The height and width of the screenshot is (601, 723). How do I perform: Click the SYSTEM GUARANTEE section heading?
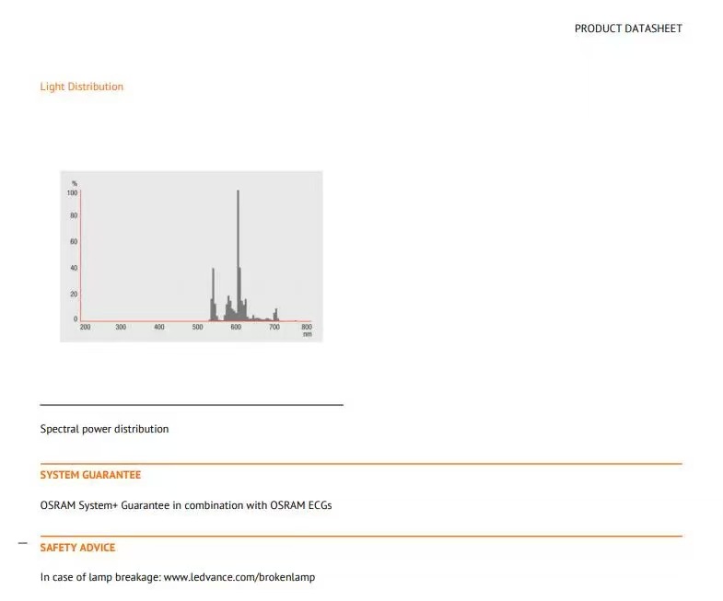tap(90, 475)
